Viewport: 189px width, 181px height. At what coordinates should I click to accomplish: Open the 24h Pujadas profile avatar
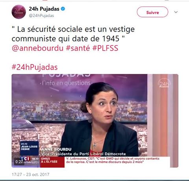pos(19,12)
